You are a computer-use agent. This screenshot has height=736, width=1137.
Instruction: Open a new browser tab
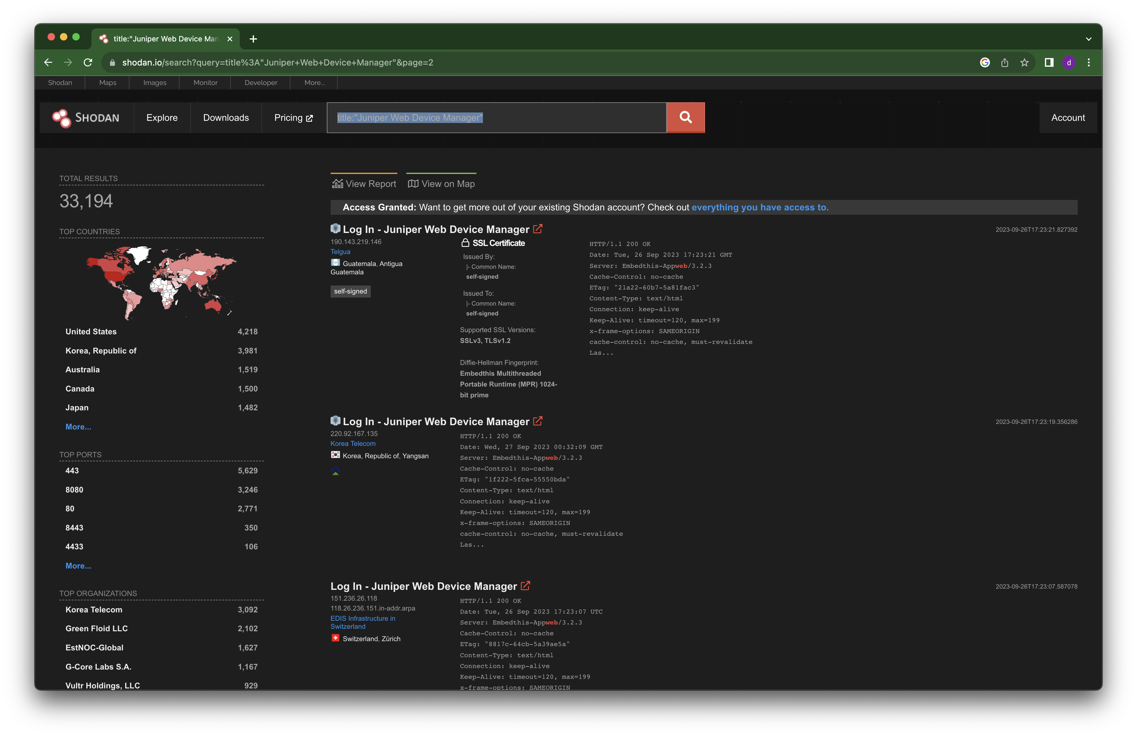click(253, 39)
